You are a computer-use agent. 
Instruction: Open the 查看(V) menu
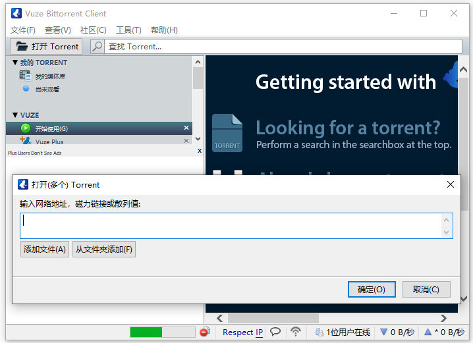pyautogui.click(x=57, y=30)
